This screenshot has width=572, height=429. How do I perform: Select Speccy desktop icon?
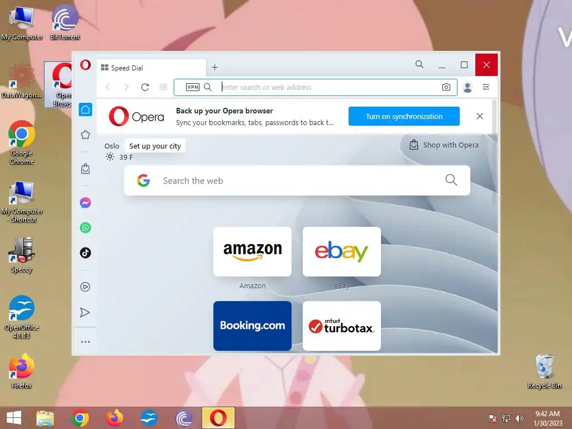22,255
